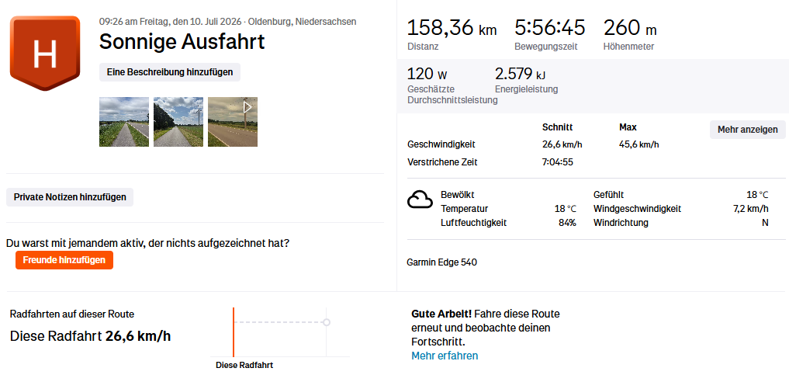Open the second tree-lined path photo
This screenshot has width=789, height=375.
point(178,122)
